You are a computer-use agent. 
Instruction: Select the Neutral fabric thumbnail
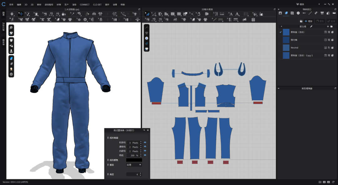tap(286, 48)
